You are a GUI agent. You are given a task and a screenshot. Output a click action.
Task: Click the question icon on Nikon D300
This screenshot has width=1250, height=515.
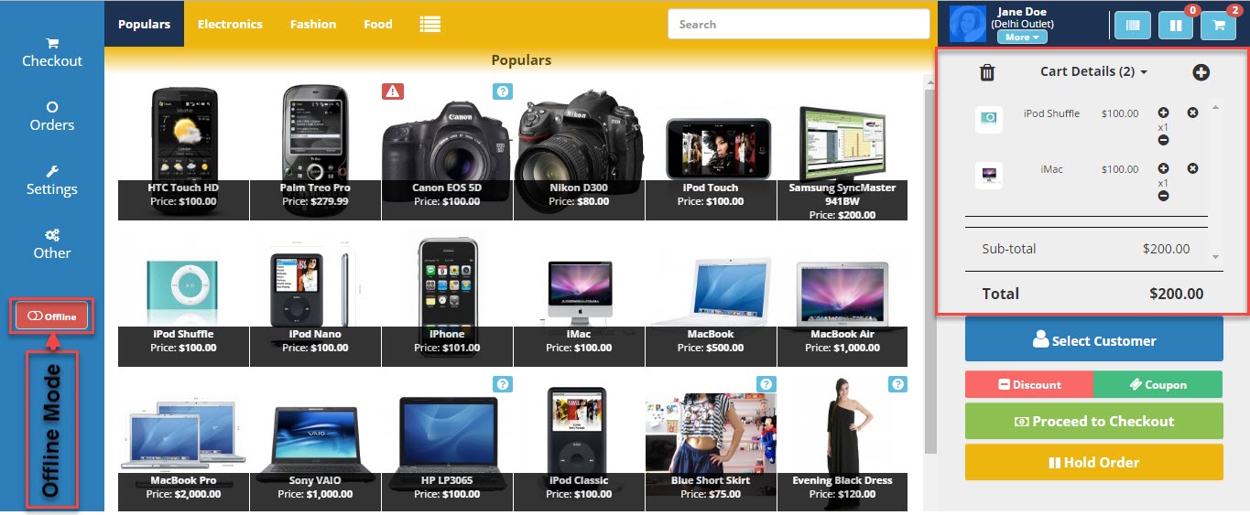pos(502,91)
